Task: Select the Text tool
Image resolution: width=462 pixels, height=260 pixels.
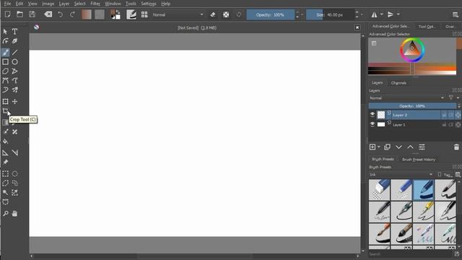Action: [14, 31]
